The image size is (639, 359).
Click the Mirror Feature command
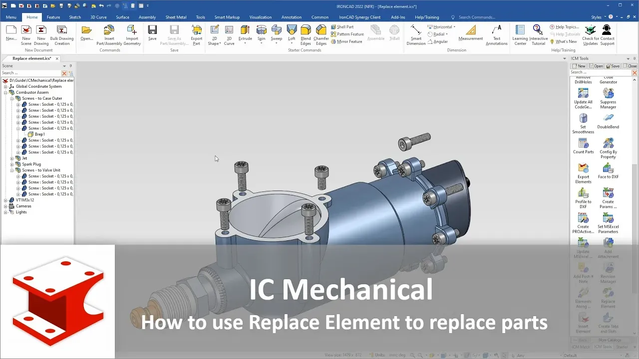click(x=346, y=41)
